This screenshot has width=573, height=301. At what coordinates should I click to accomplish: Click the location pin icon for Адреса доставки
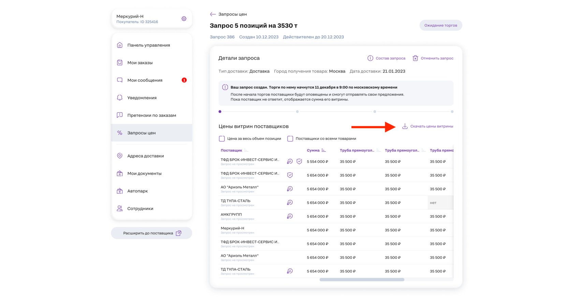tap(120, 156)
